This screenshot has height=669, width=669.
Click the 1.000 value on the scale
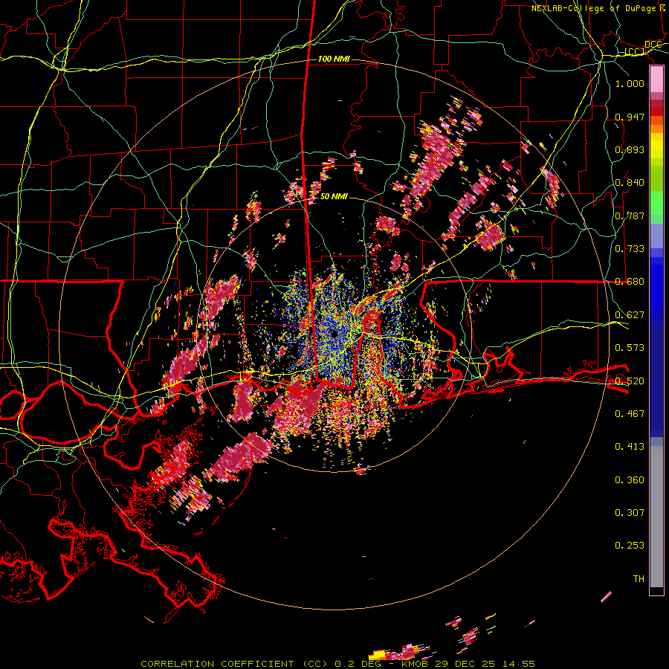[630, 83]
